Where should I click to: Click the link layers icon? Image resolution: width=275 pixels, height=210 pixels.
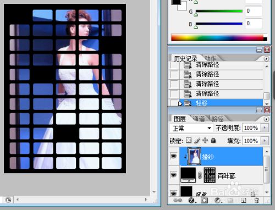point(178,200)
